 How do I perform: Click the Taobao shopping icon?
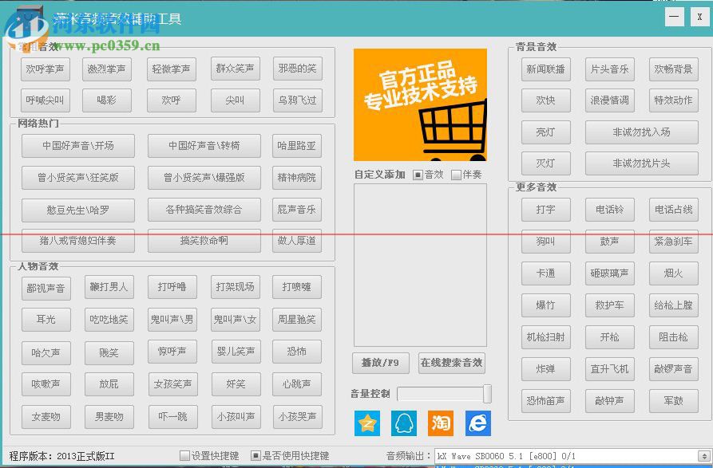441,423
